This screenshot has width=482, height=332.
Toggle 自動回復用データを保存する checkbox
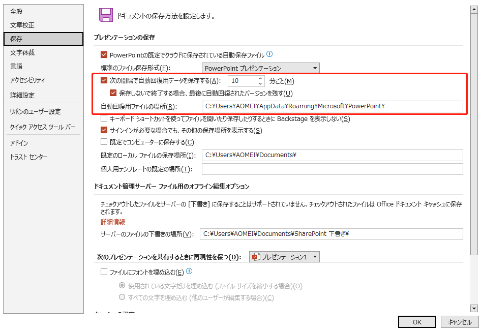104,80
